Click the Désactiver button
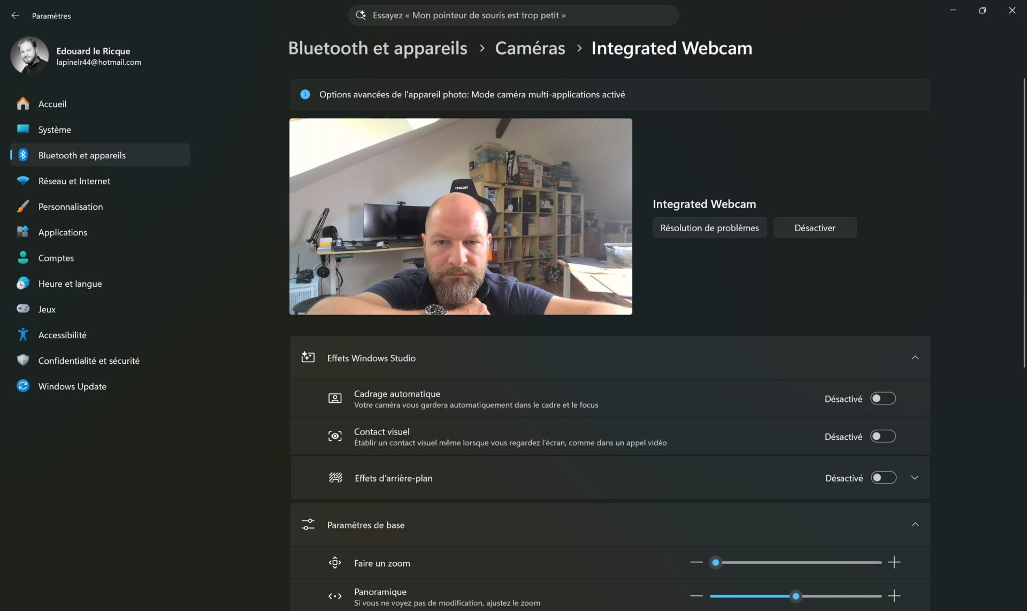Screen dimensions: 1027x611 pyautogui.click(x=815, y=228)
